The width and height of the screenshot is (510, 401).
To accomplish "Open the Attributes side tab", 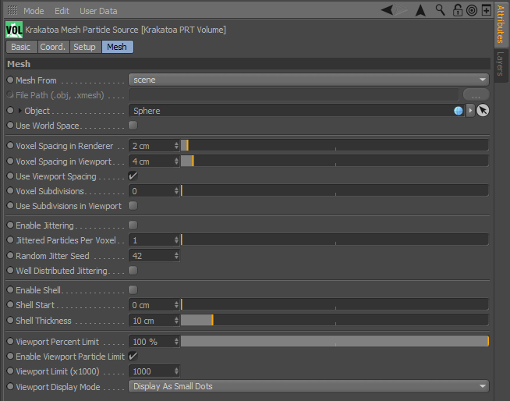I will pos(501,23).
